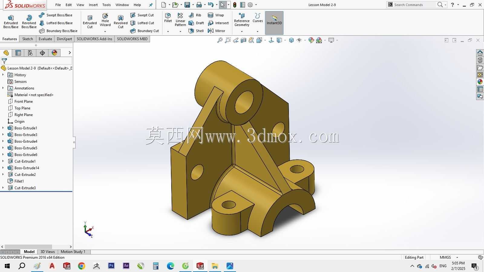Expand the Boss-Extrude14 feature node
Viewport: 484px width, 272px height.
(x=3, y=168)
